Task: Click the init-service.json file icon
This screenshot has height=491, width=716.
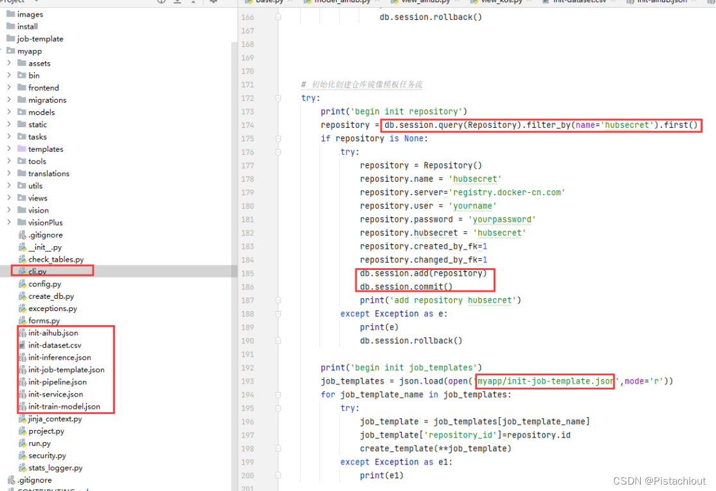Action: (x=22, y=394)
